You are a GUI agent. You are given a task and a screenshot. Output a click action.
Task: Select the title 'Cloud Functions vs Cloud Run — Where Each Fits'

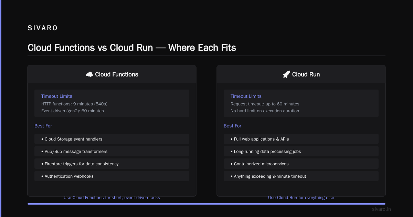pyautogui.click(x=132, y=48)
